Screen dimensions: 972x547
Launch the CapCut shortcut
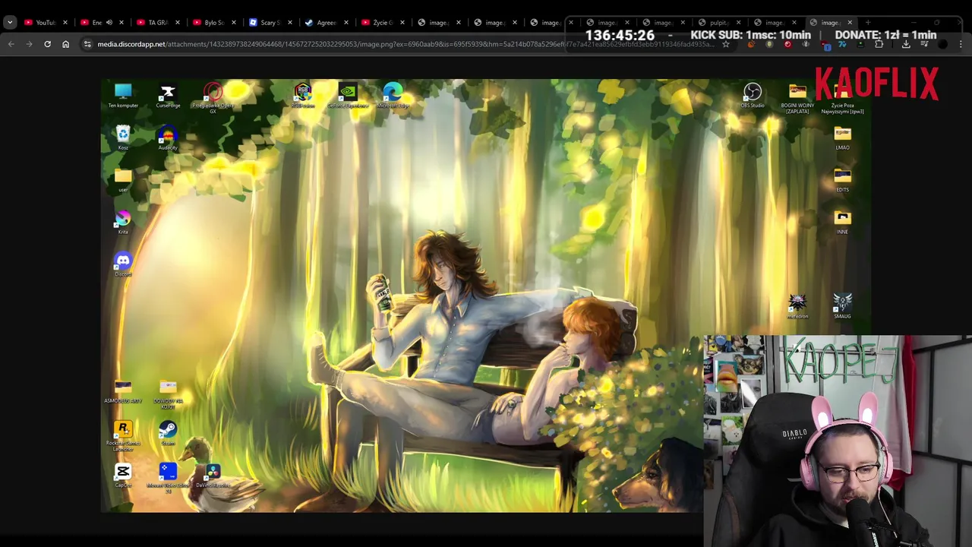(x=123, y=476)
